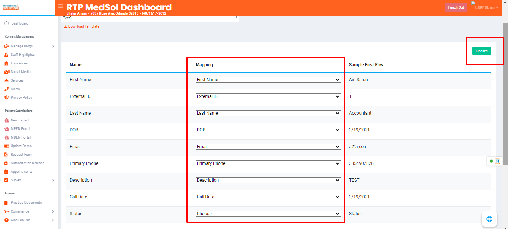This screenshot has height=229, width=508.
Task: Open Privacy Policy menu item
Action: [21, 98]
